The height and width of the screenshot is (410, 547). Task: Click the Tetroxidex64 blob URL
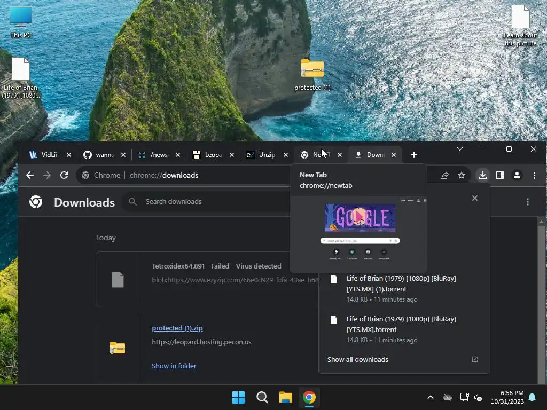point(235,280)
